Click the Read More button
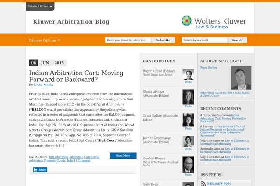280x186 pixels. click(x=123, y=156)
